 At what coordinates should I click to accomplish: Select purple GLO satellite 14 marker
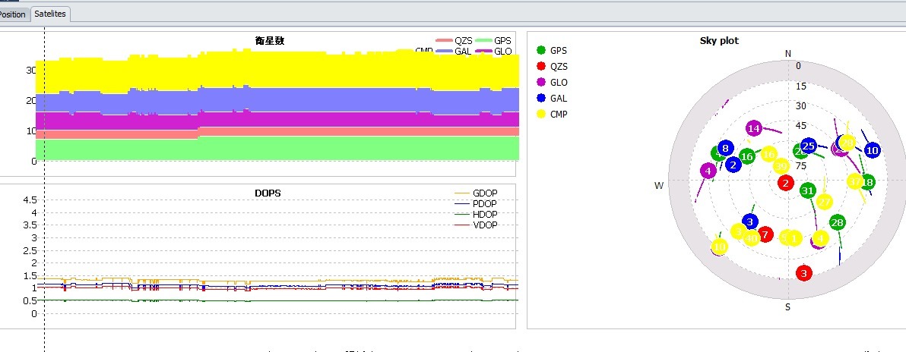753,129
